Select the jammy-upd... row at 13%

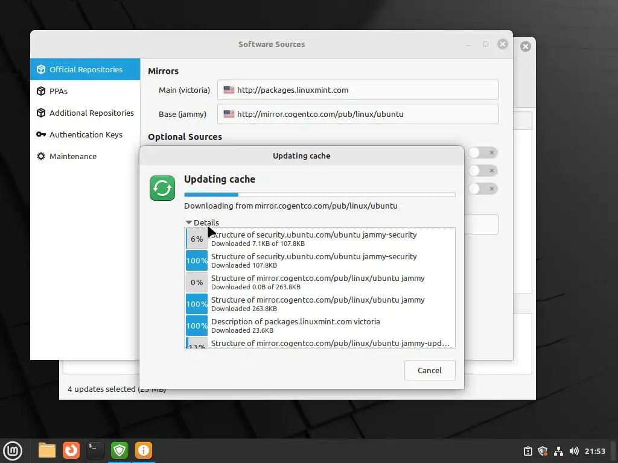[320, 343]
